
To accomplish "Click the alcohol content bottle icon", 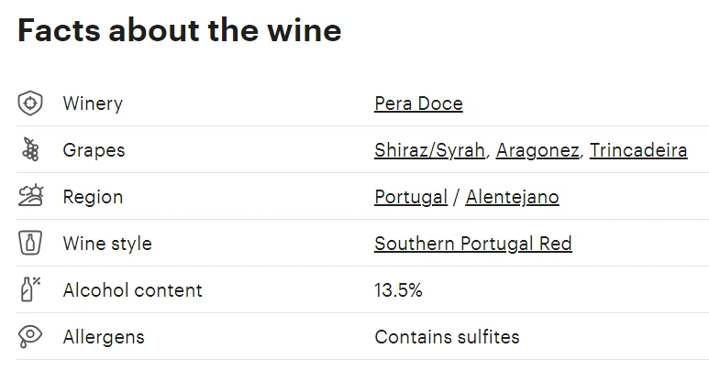I will click(x=30, y=289).
